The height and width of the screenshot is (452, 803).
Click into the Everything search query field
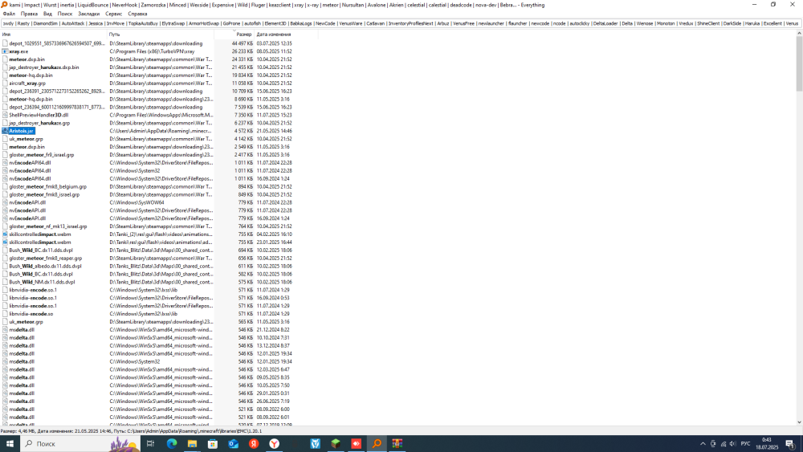pos(399,23)
